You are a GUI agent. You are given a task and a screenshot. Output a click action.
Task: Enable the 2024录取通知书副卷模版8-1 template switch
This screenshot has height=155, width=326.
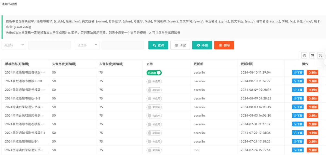[x=154, y=133]
